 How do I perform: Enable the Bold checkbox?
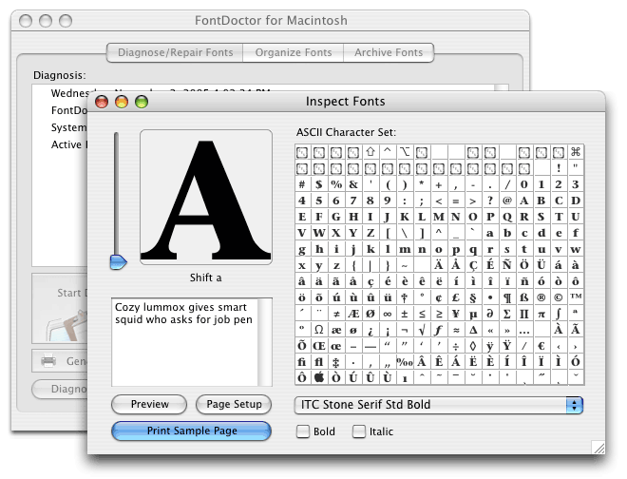click(x=303, y=431)
